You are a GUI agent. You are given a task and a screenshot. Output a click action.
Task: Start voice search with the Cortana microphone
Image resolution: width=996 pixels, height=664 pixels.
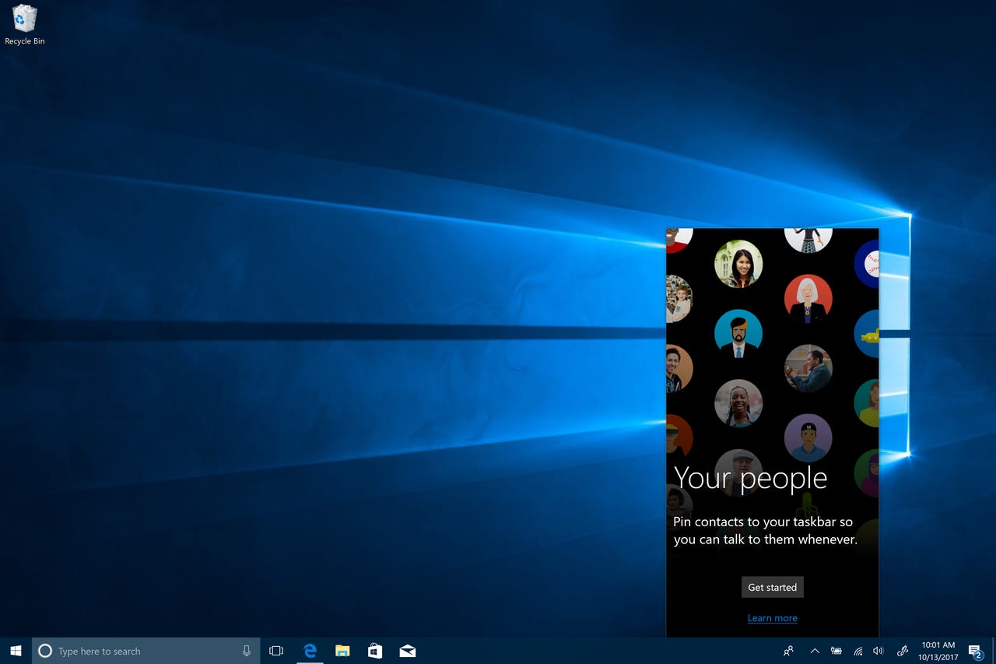pyautogui.click(x=246, y=651)
